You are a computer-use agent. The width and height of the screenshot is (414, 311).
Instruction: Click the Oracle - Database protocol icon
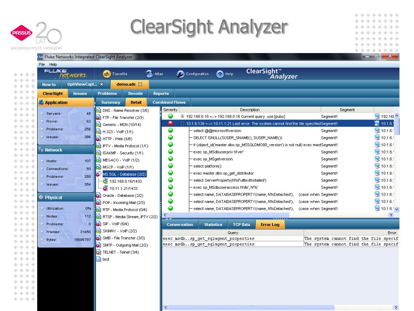pos(99,196)
